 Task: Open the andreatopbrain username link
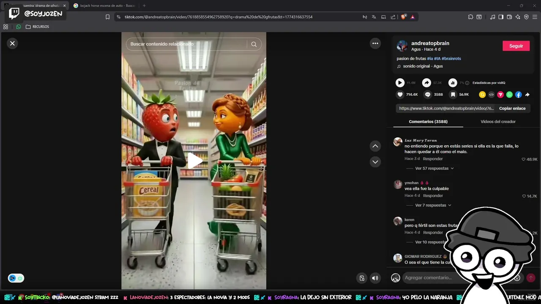[x=430, y=43]
